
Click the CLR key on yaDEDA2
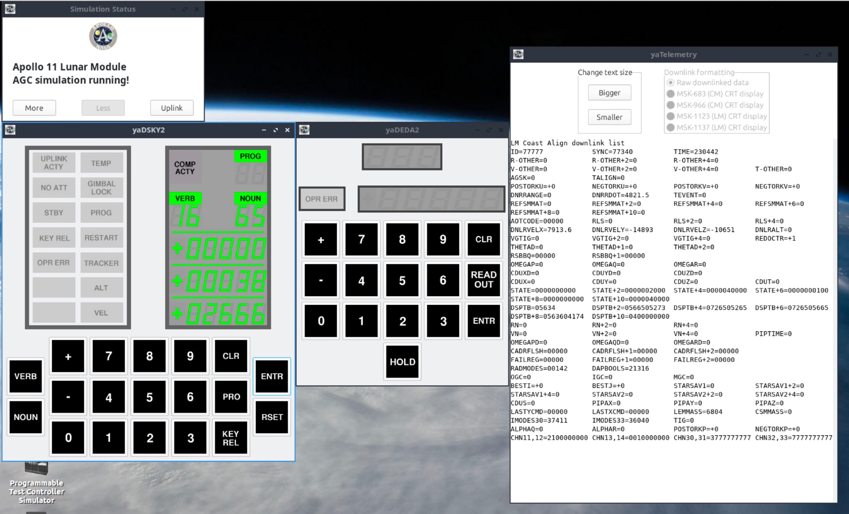click(x=483, y=239)
